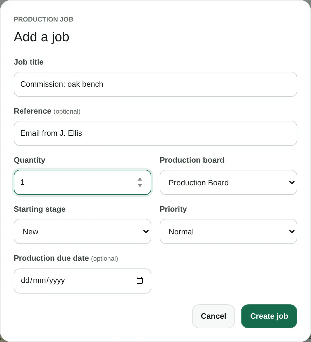Cancel the Add a job dialog
The image size is (311, 342).
point(214,316)
